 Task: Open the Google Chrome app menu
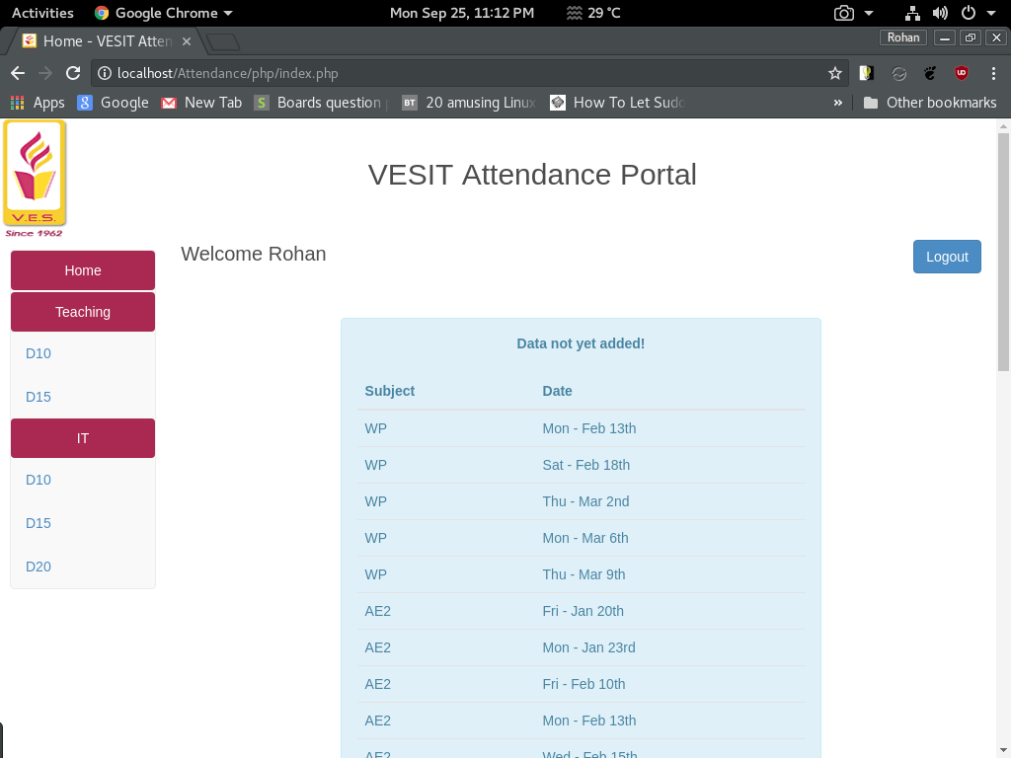click(163, 13)
